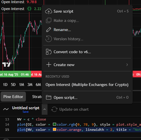
Task: Click the Open Interest 2.22 legend
Action: [x=21, y=9]
